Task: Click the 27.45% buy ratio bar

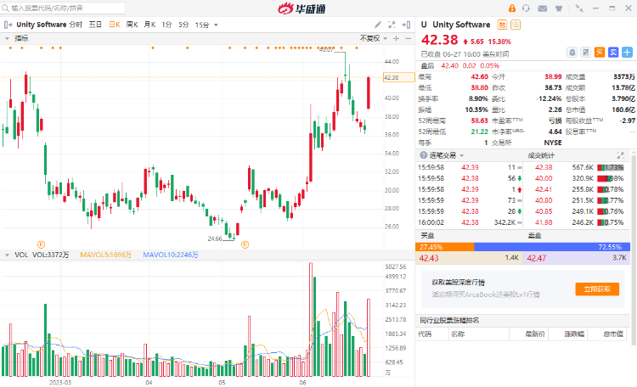Action: 444,247
